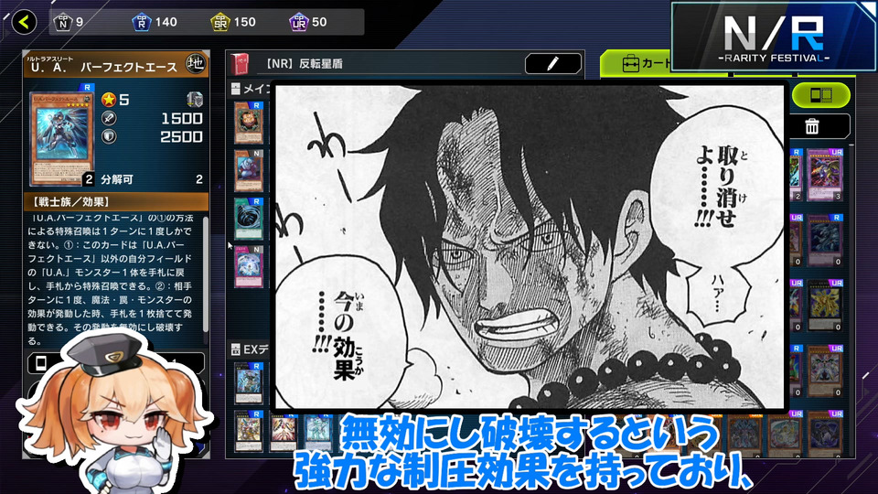
Task: Select the red-white R card in EX deck
Action: point(284,433)
